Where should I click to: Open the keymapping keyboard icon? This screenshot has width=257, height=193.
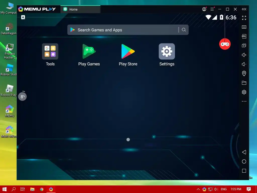[x=244, y=27]
